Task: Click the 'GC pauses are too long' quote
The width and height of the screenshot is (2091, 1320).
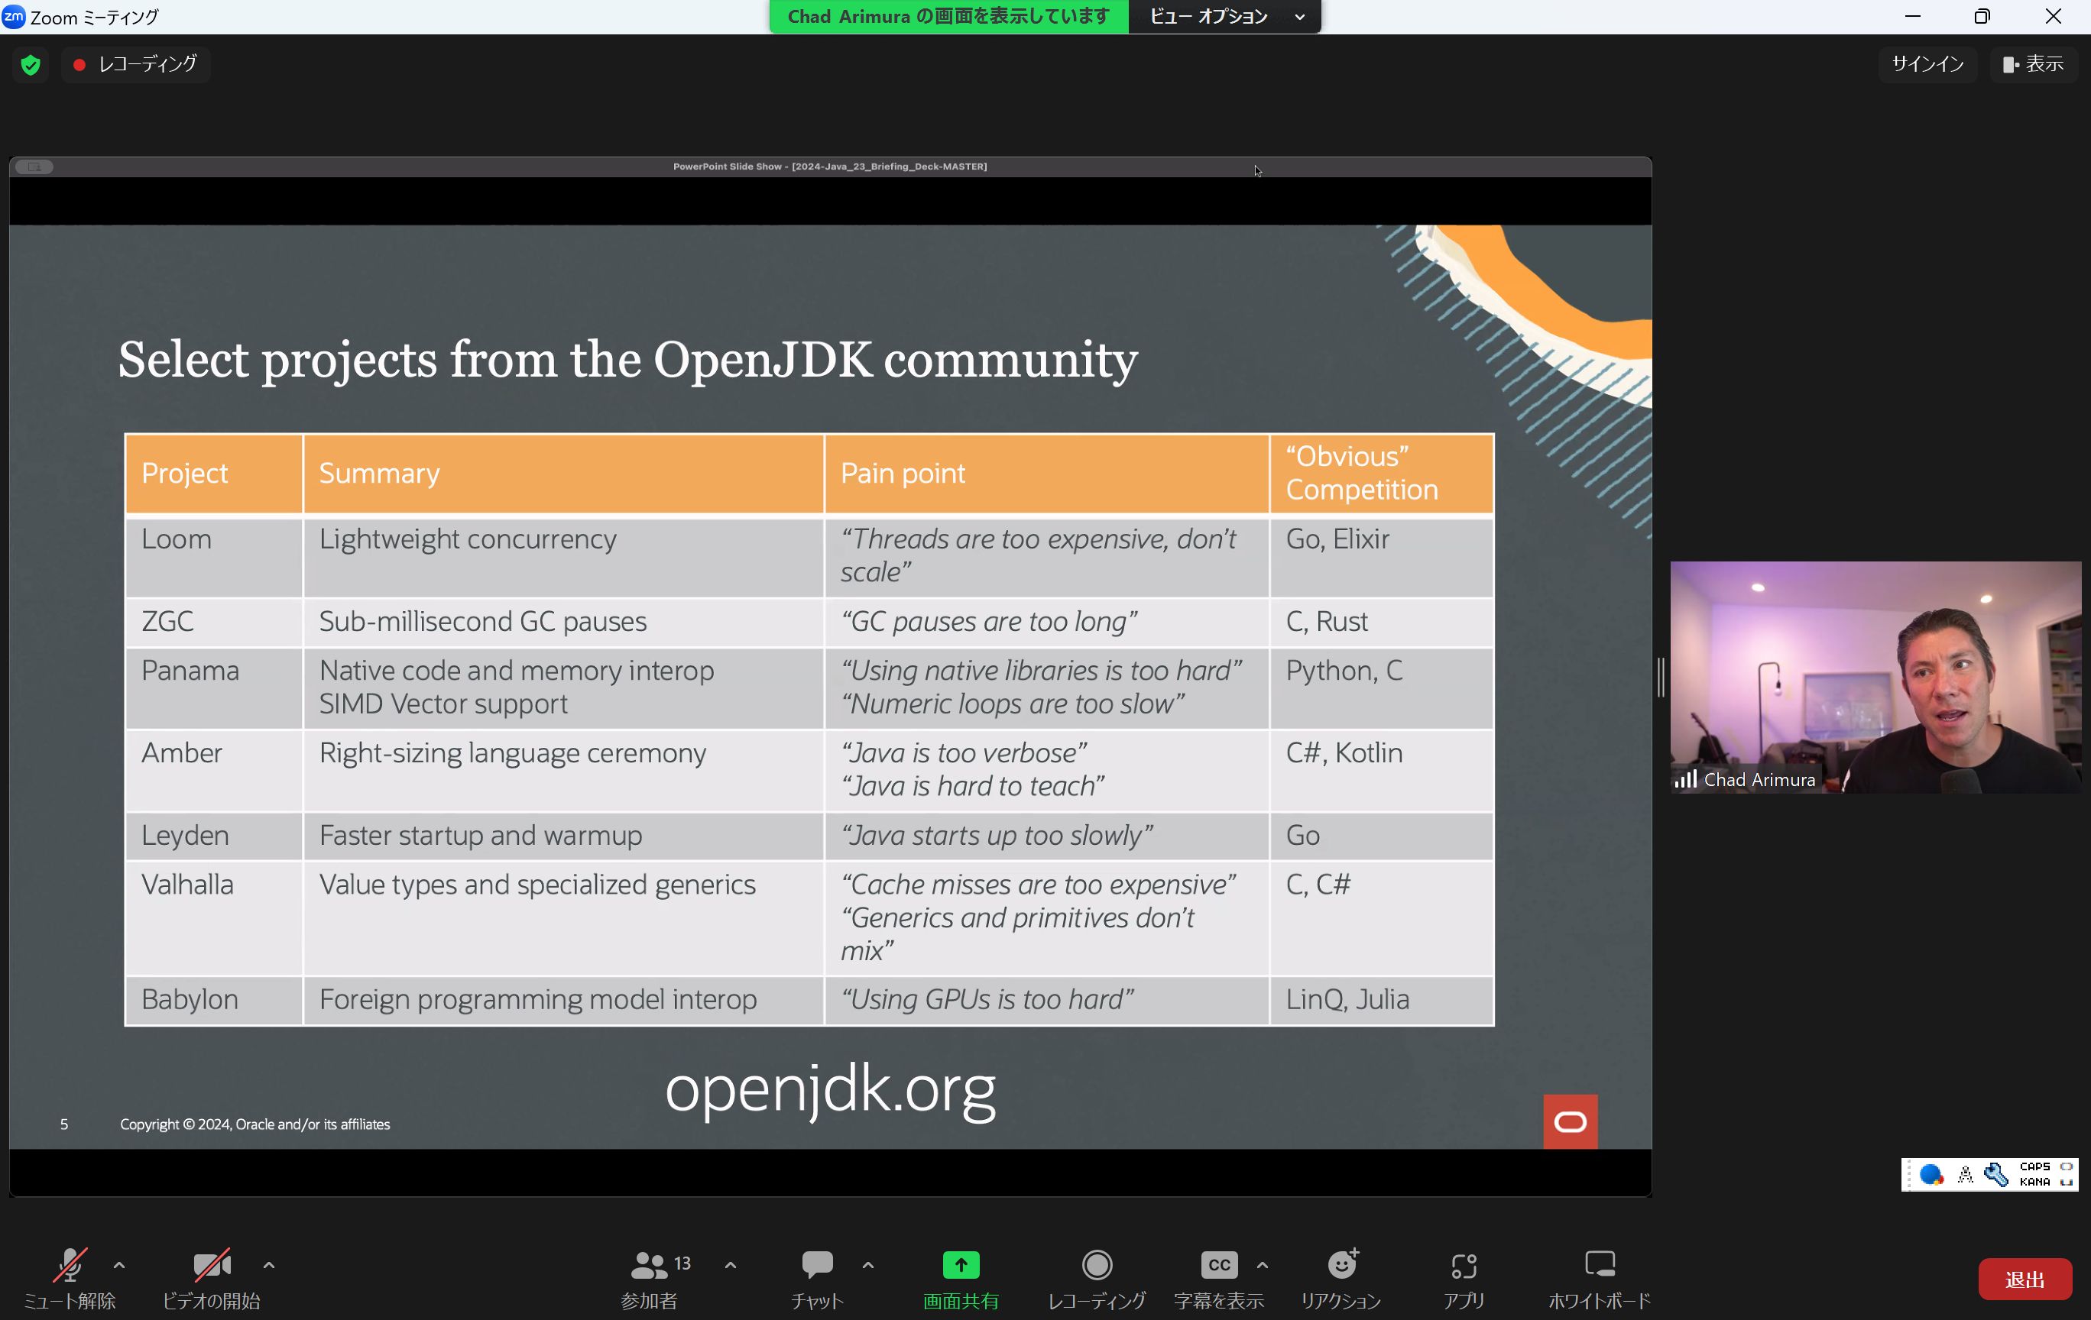Action: 988,621
